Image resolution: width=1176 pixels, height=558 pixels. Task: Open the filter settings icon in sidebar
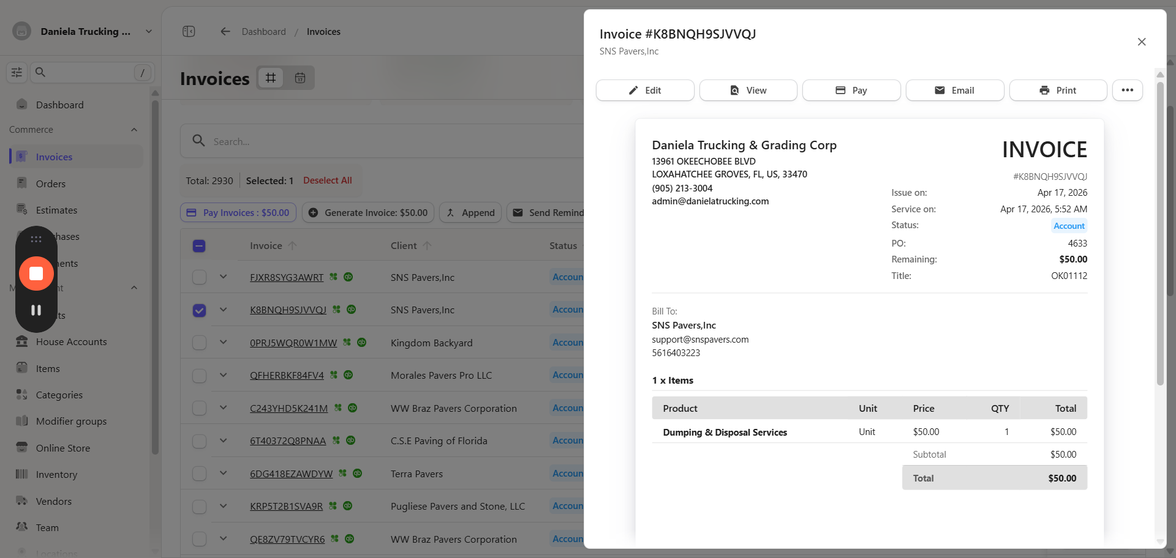17,72
